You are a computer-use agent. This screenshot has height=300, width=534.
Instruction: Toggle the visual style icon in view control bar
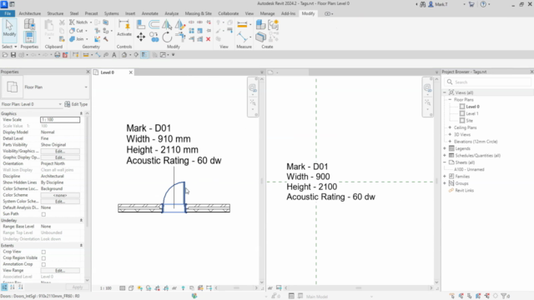(x=131, y=288)
